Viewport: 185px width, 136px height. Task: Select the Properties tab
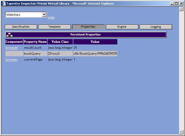(88, 27)
